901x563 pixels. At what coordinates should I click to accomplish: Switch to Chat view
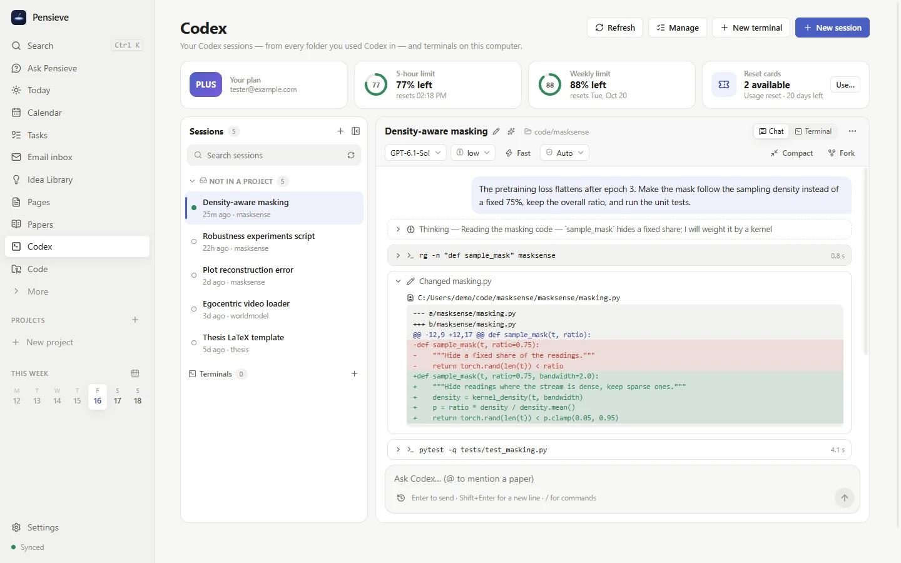(771, 131)
